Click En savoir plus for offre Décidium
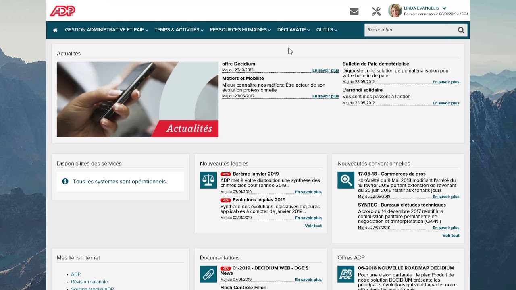 coord(326,70)
